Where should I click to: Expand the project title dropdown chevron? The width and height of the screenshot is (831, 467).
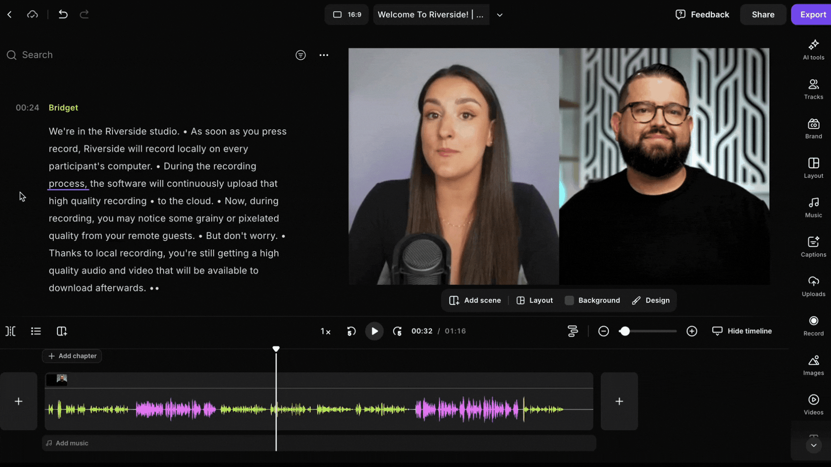coord(500,15)
